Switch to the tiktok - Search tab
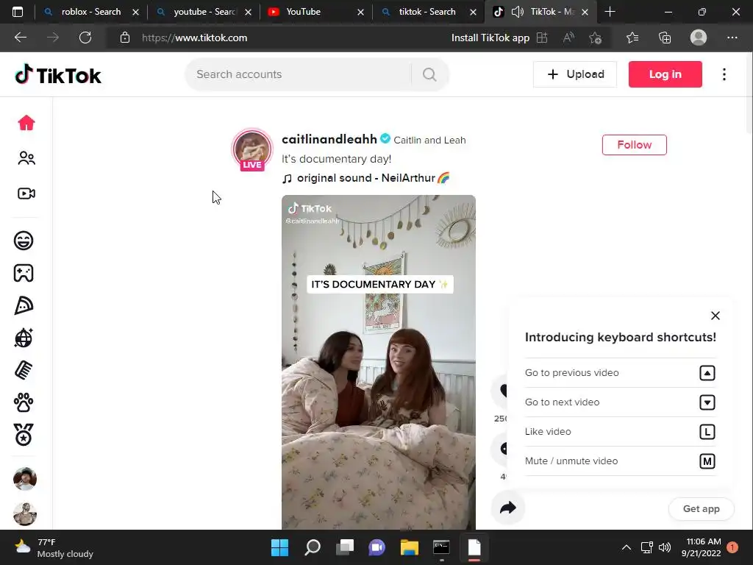 coord(427,12)
